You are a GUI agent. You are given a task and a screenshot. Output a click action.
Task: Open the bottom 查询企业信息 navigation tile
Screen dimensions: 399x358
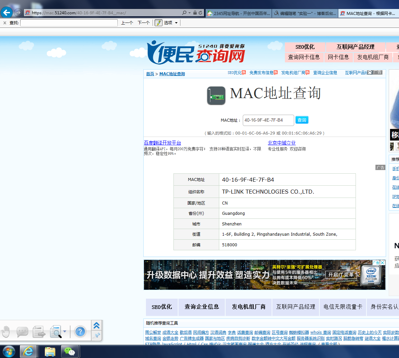click(x=202, y=307)
